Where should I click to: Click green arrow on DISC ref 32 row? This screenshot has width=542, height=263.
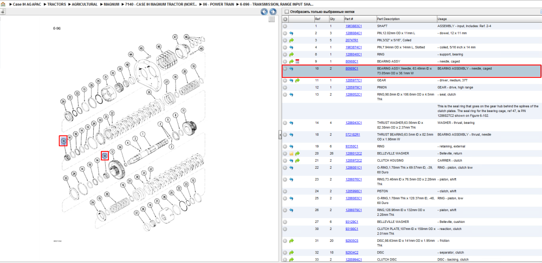[x=292, y=252]
